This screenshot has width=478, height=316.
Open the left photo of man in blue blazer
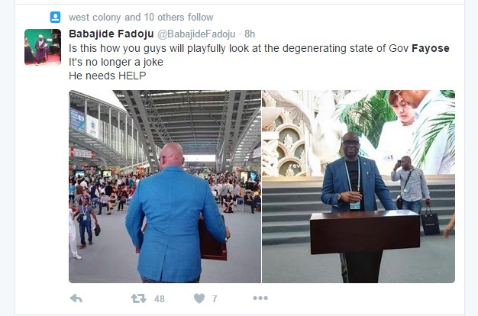click(165, 186)
